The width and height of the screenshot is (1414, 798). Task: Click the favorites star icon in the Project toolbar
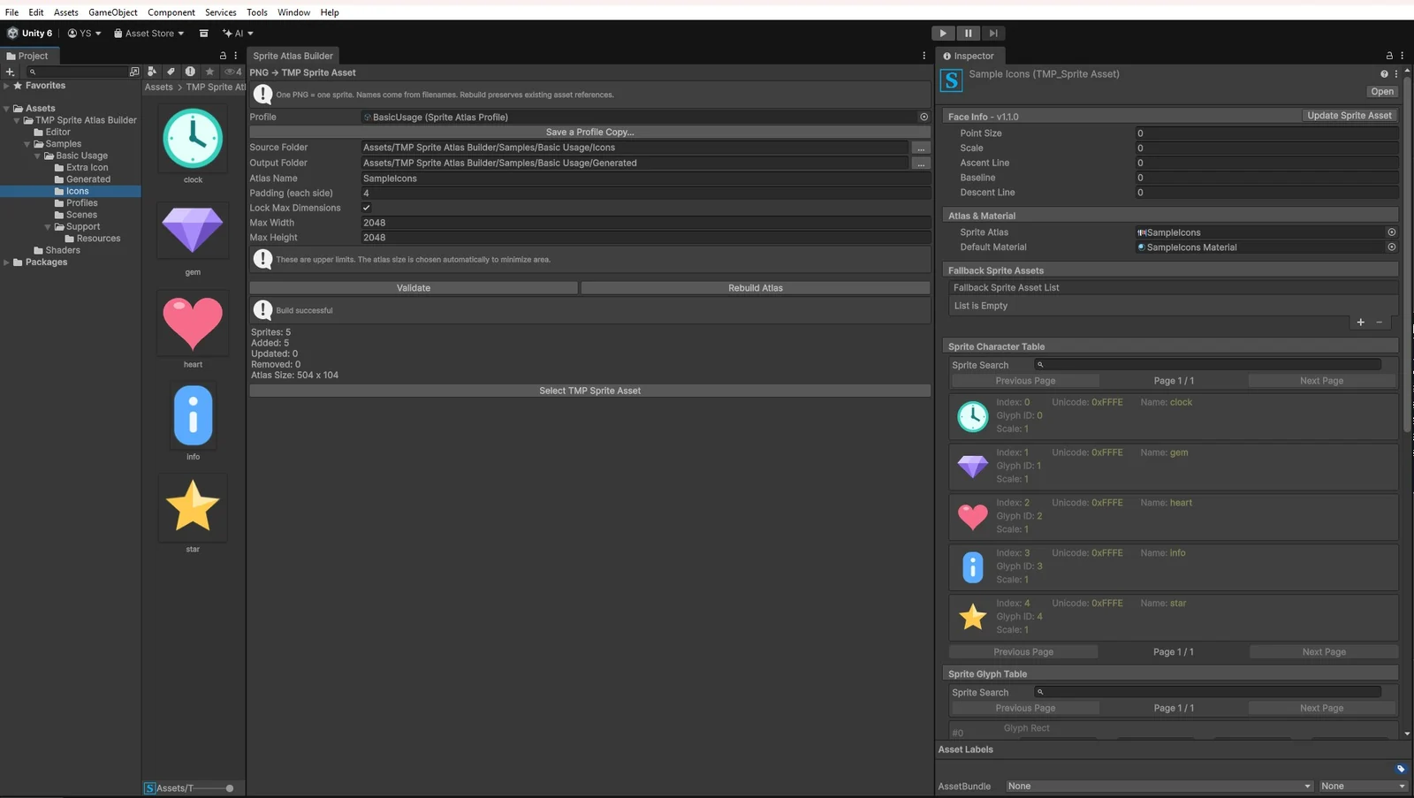point(209,72)
